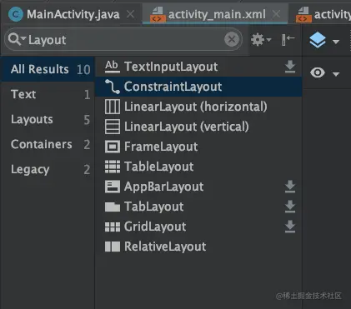Expand the dropdown arrow beside eye icon

[336, 74]
